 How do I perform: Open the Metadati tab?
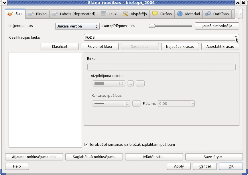click(x=188, y=14)
